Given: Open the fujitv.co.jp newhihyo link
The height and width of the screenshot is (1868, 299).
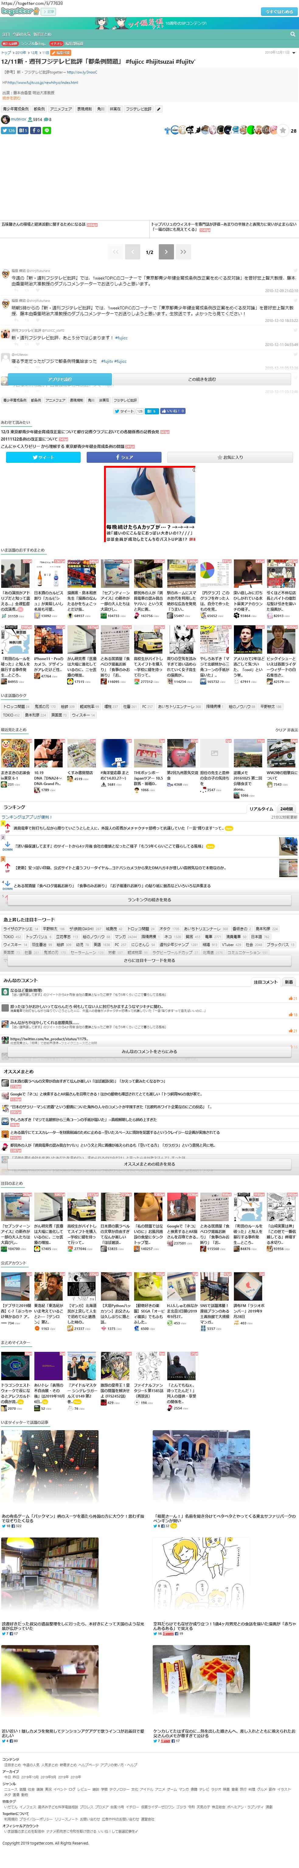Looking at the screenshot, I should 43,83.
